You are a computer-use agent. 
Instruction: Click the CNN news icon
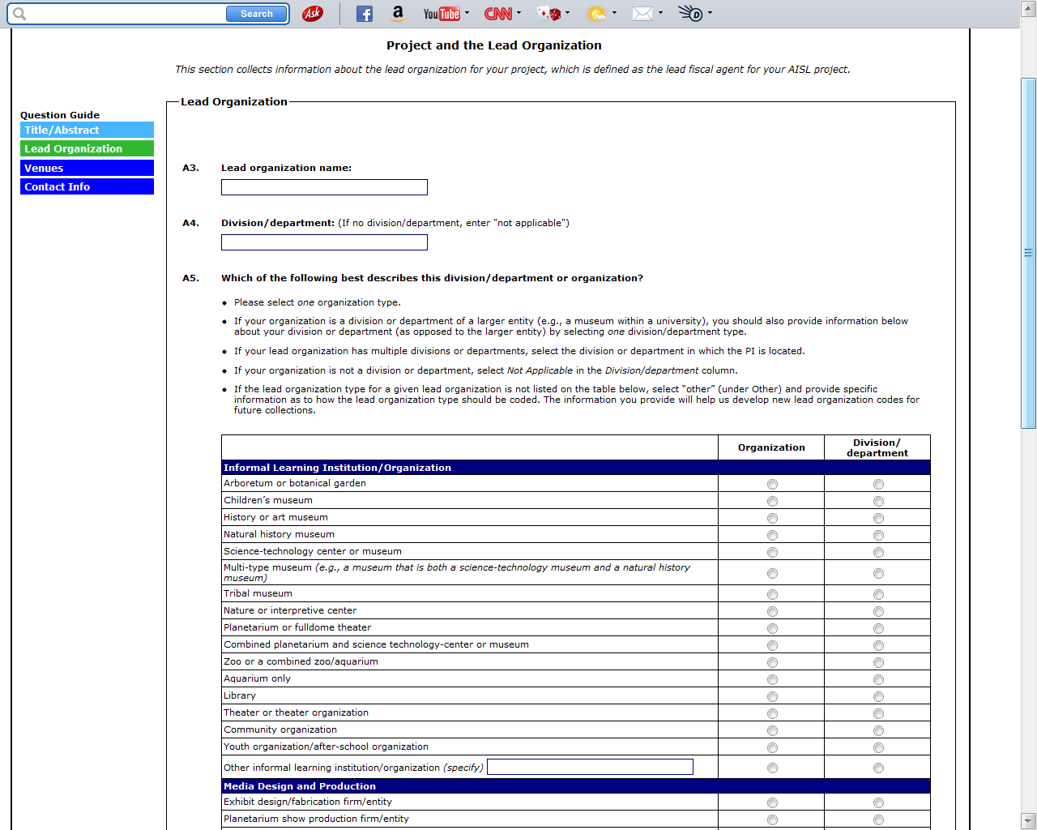497,14
